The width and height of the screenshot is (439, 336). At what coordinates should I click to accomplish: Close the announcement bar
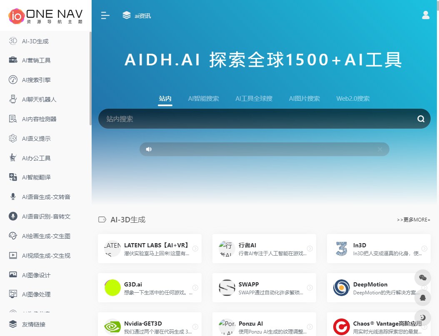(380, 149)
